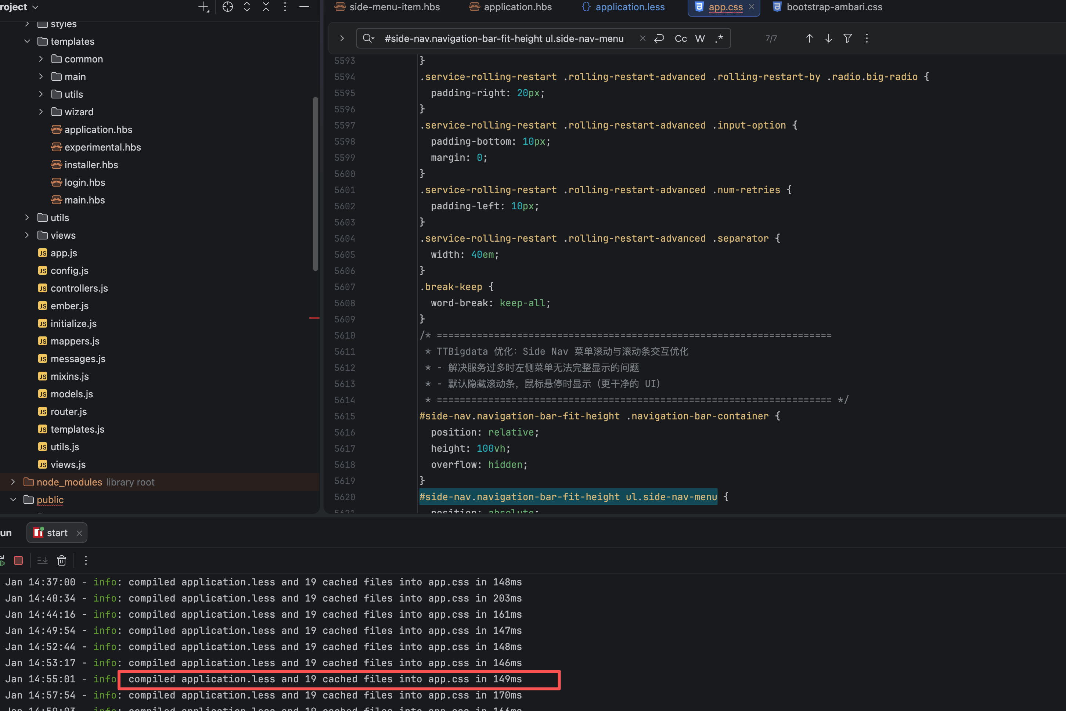This screenshot has width=1066, height=711.
Task: Go to next search occurrence arrow
Action: pos(828,39)
